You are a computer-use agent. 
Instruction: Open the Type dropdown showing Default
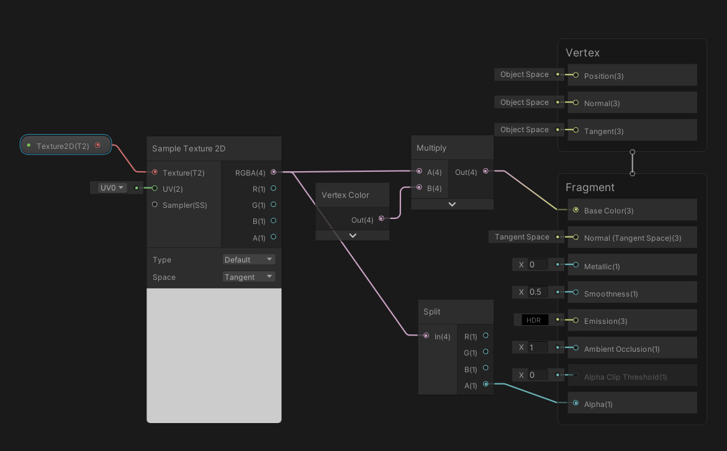[x=249, y=259]
